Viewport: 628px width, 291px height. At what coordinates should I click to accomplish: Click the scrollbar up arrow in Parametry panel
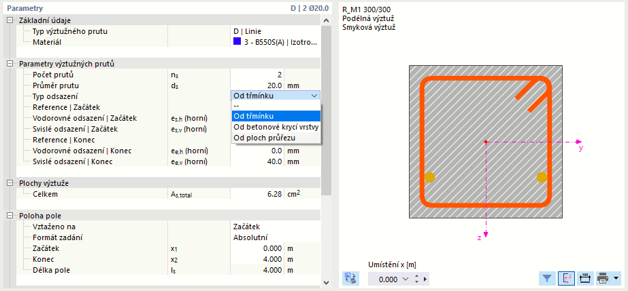tap(326, 21)
